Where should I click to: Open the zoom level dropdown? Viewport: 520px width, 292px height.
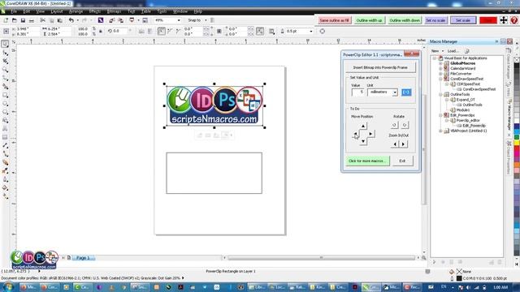[x=179, y=20]
